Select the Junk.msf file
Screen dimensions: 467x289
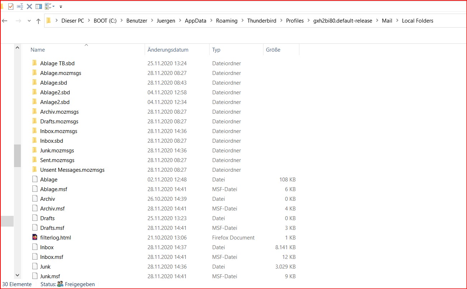(x=50, y=276)
